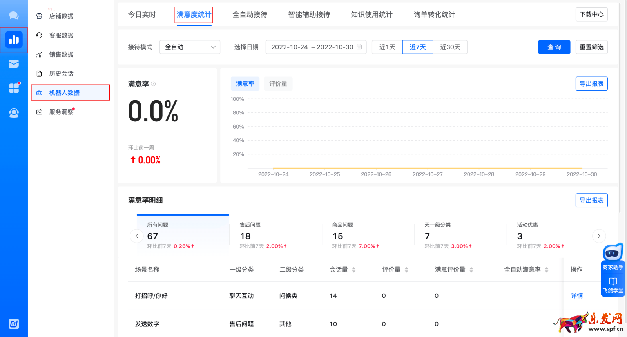Open the 飞鸽学堂 book icon
Image resolution: width=627 pixels, height=337 pixels.
point(613,285)
